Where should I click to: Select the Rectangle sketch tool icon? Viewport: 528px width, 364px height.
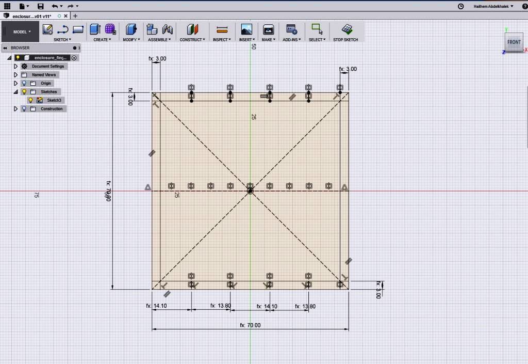pos(78,29)
